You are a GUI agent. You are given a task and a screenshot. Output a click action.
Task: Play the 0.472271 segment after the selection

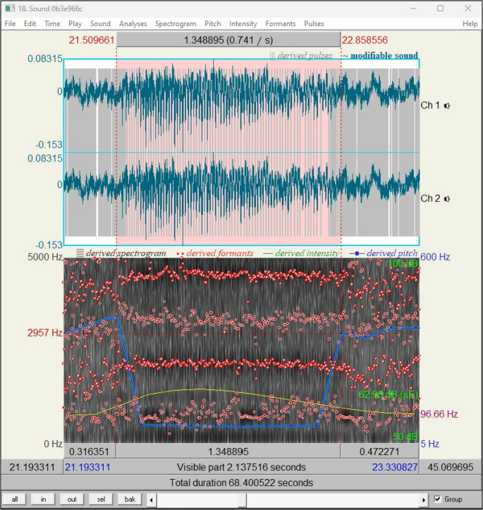click(379, 451)
